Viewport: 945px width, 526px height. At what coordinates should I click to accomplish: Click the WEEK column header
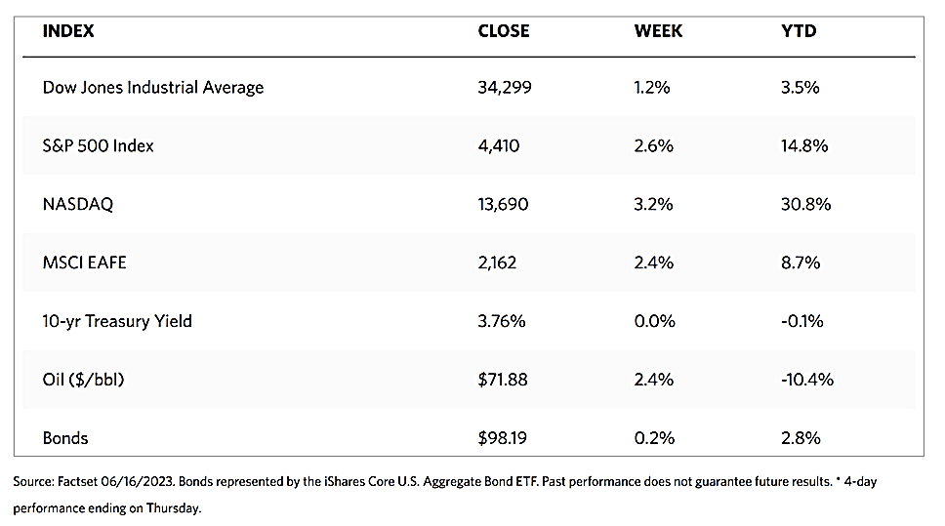click(658, 30)
